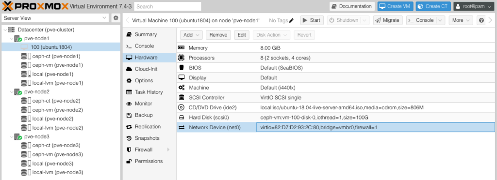Click the Monitor eye icon
This screenshot has height=180, width=497.
point(129,104)
